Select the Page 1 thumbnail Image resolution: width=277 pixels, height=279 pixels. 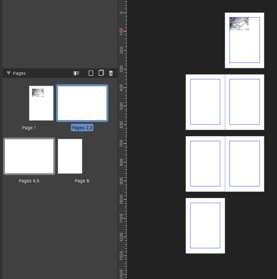pyautogui.click(x=41, y=103)
